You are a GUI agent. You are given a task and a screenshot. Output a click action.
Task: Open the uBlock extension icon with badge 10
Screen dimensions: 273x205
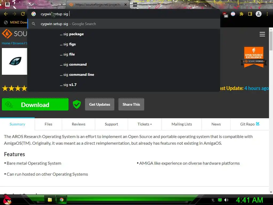[225, 14]
